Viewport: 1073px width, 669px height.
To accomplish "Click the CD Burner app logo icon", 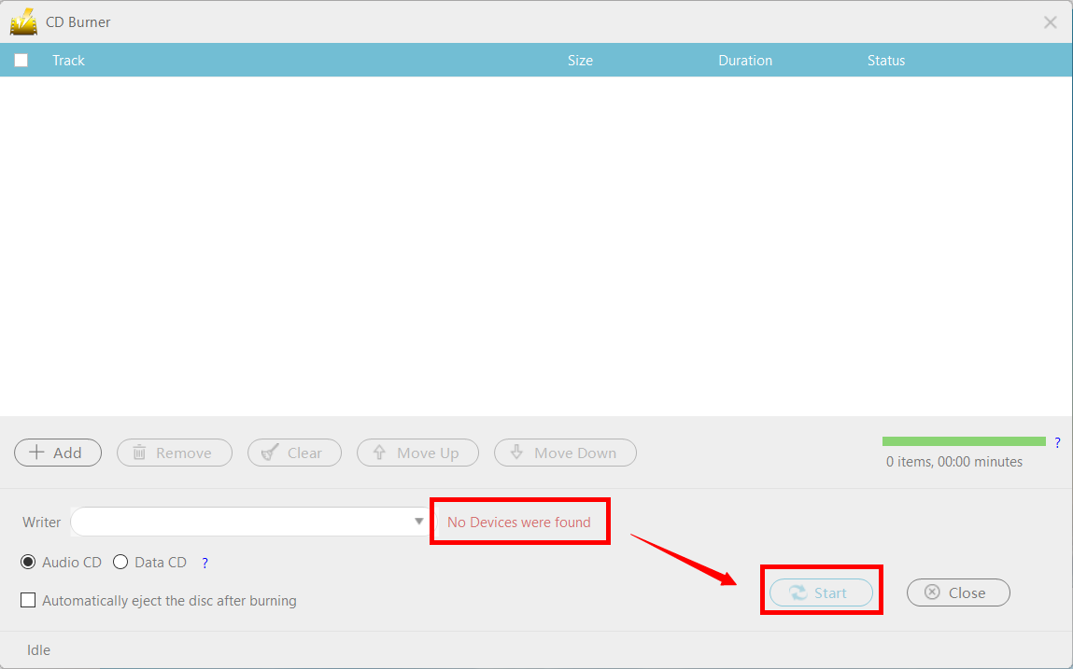I will 23,21.
